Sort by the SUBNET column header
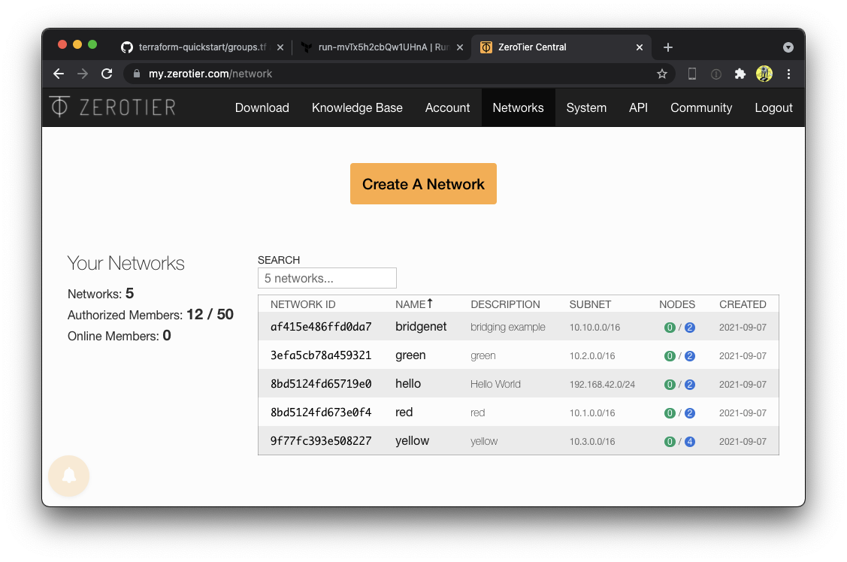This screenshot has width=847, height=562. point(590,304)
